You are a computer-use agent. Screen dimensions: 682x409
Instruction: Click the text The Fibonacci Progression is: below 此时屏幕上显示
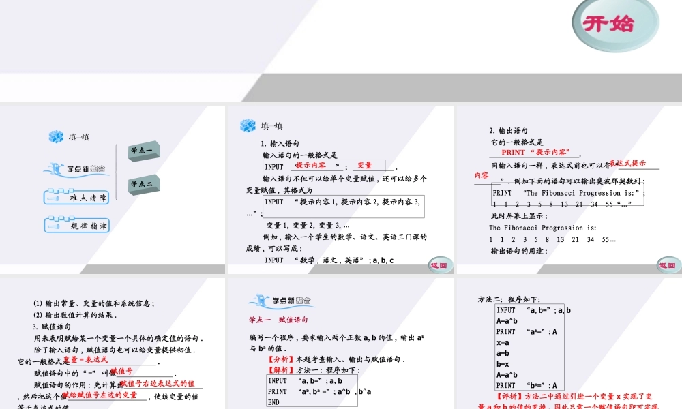click(x=543, y=228)
